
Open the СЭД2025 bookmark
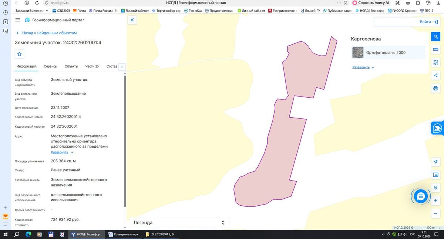[x=61, y=11]
